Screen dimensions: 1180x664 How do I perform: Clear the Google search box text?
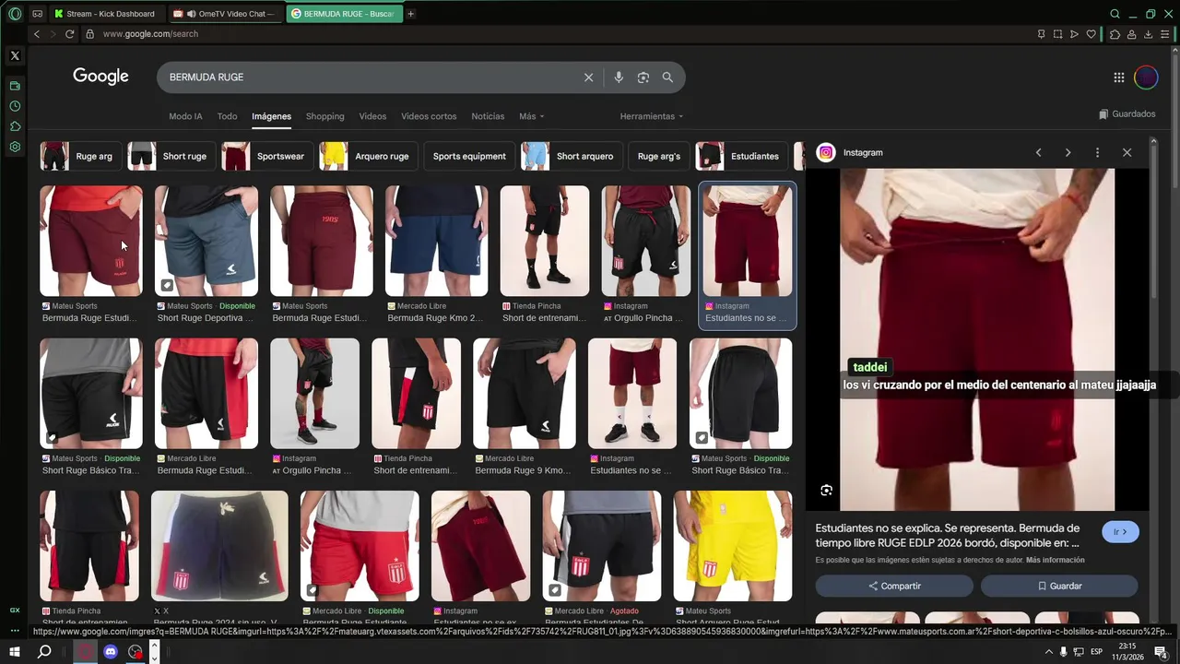588,77
